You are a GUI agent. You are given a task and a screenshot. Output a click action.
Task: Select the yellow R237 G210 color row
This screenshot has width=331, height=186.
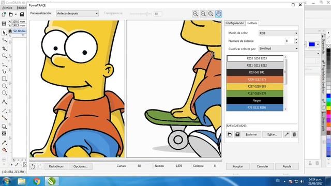point(255,86)
